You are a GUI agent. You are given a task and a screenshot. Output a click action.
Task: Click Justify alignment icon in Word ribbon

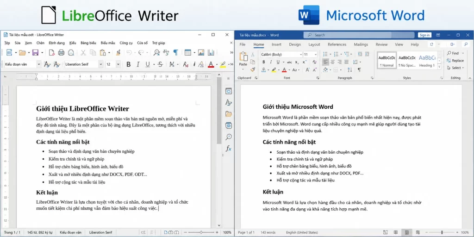[346, 62]
